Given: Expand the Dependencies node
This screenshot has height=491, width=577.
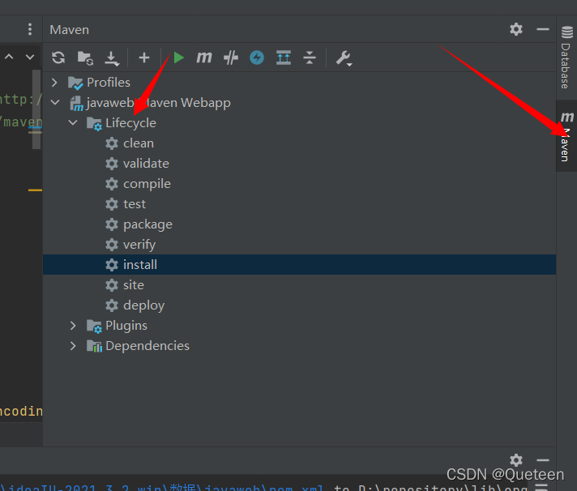Looking at the screenshot, I should (73, 346).
